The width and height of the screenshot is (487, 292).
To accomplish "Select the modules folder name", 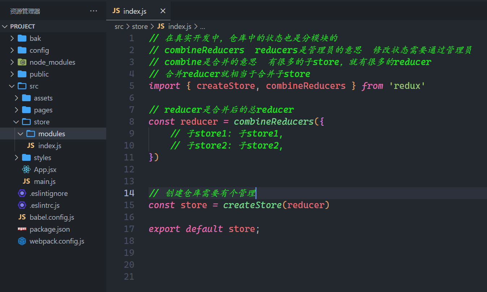I will (x=52, y=134).
